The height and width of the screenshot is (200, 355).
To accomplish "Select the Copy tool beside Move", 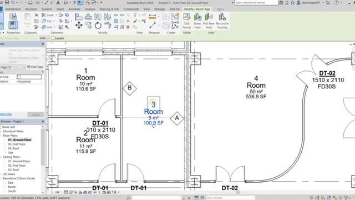I will tap(89, 26).
